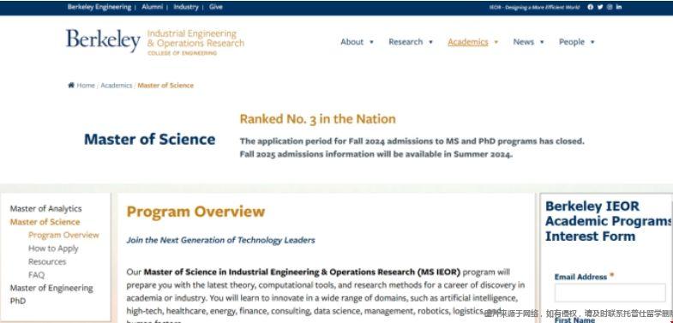The image size is (673, 323).
Task: Select PhD in sidebar
Action: (18, 301)
